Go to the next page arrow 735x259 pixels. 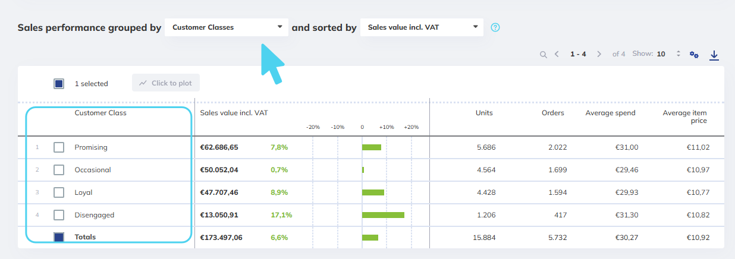[x=599, y=54]
